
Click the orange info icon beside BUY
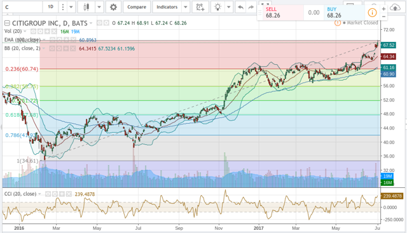click(372, 12)
